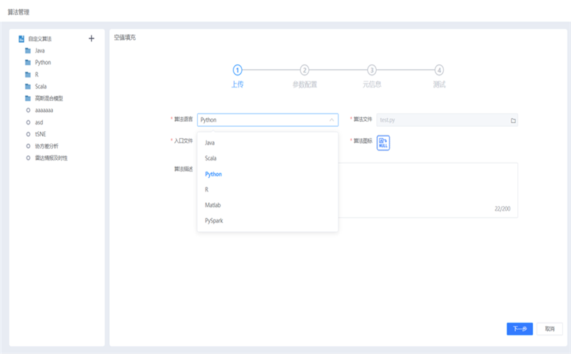Image resolution: width=571 pixels, height=354 pixels.
Task: Select the R folder icon
Action: tap(28, 74)
